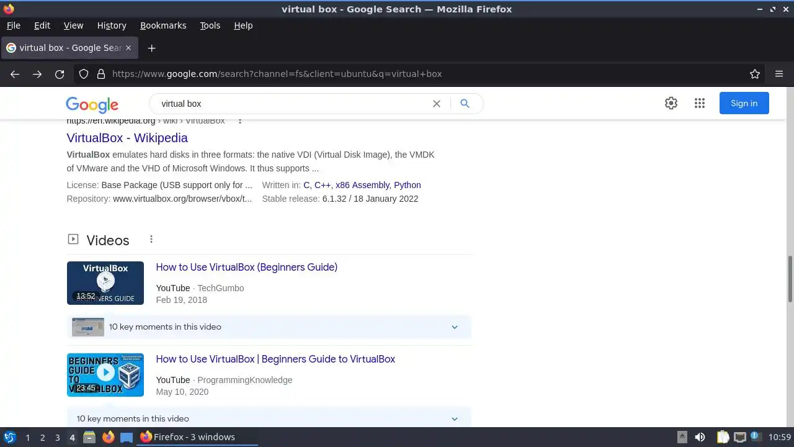Open the update notifier tray icon
Image resolution: width=794 pixels, height=447 pixels.
pos(756,437)
